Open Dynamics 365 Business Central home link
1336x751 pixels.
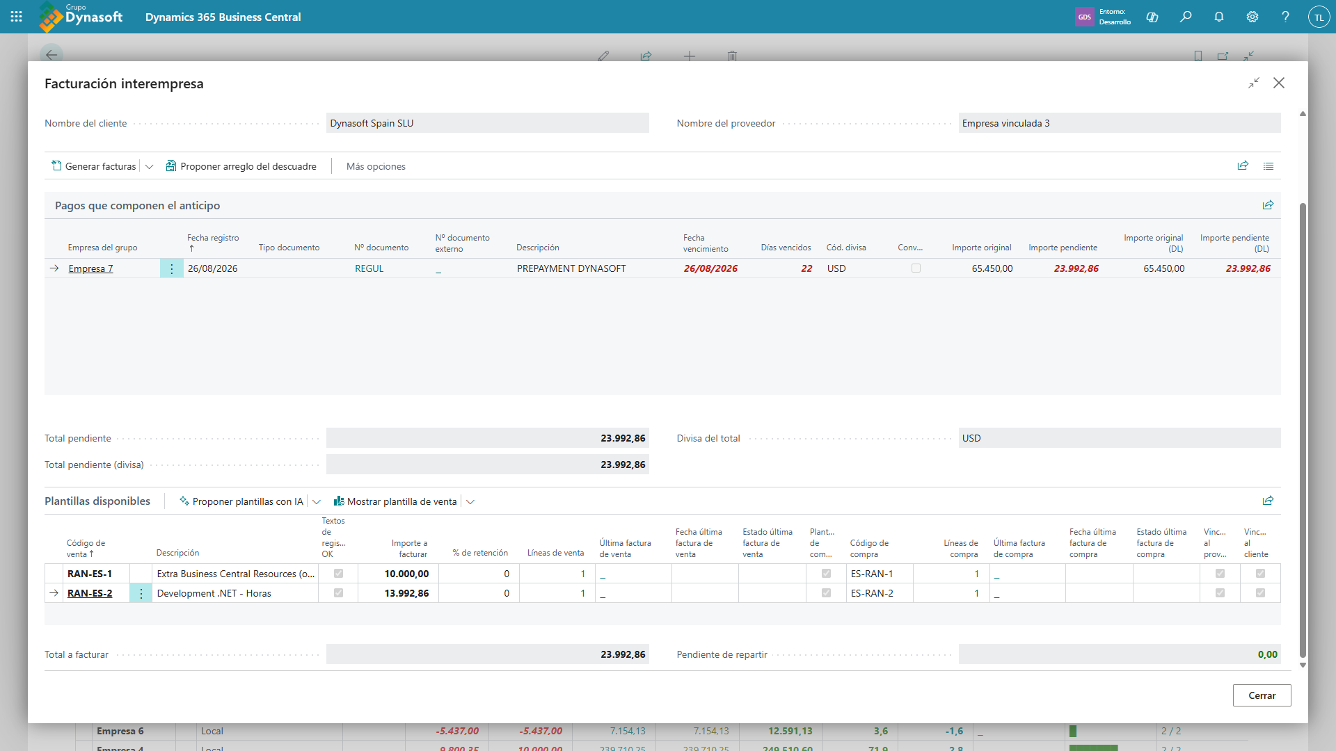pos(223,17)
